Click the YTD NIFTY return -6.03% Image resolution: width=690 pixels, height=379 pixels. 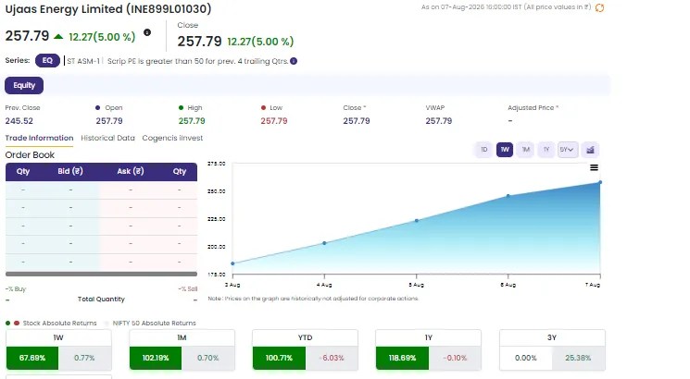point(332,358)
